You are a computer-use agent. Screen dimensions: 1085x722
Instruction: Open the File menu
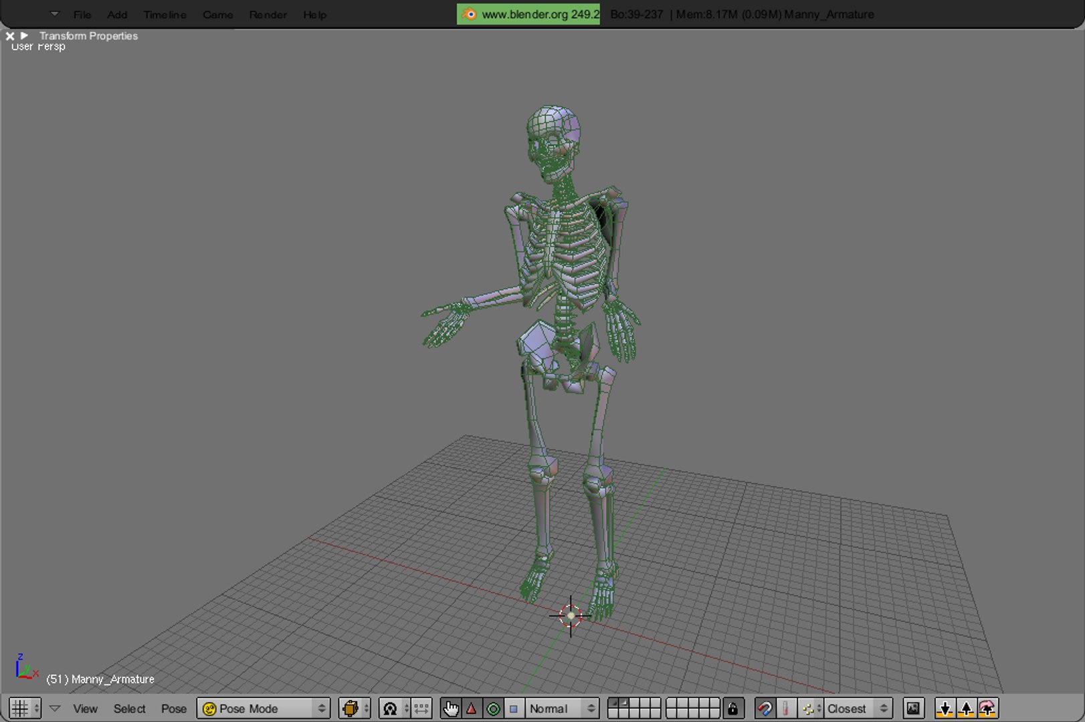(82, 14)
